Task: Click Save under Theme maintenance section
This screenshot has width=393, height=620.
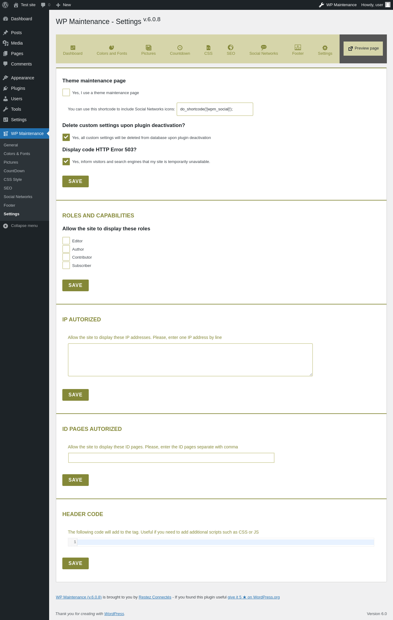Action: pyautogui.click(x=76, y=181)
